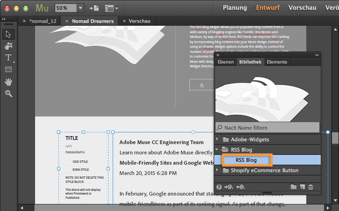
Task: Select the Text tool
Action: [x=8, y=58]
